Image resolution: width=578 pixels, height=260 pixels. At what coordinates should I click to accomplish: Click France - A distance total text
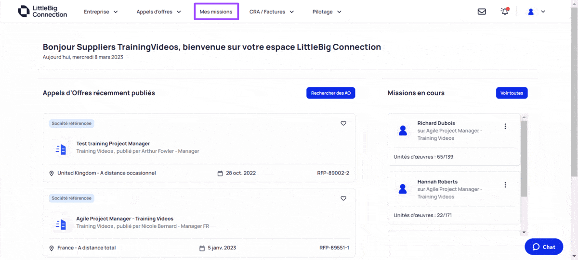click(87, 248)
